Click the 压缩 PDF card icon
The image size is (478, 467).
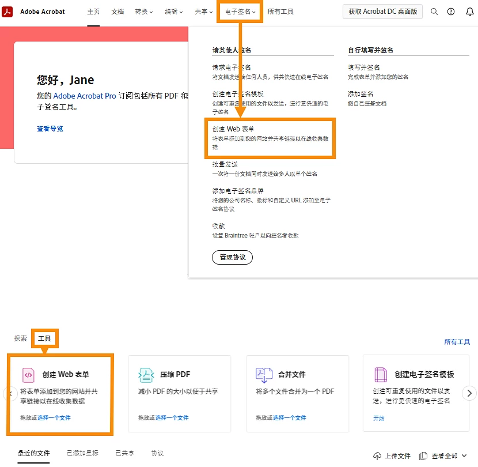coord(146,375)
